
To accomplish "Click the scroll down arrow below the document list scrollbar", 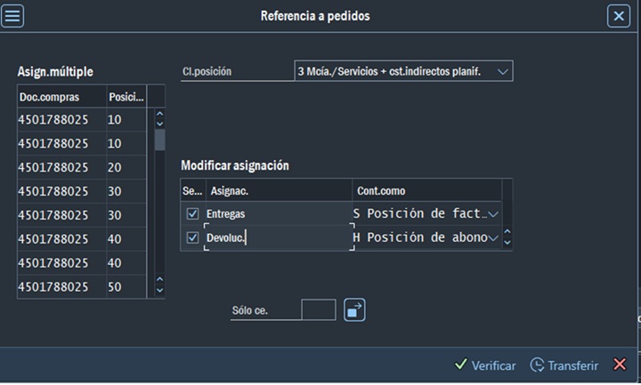I will click(160, 290).
